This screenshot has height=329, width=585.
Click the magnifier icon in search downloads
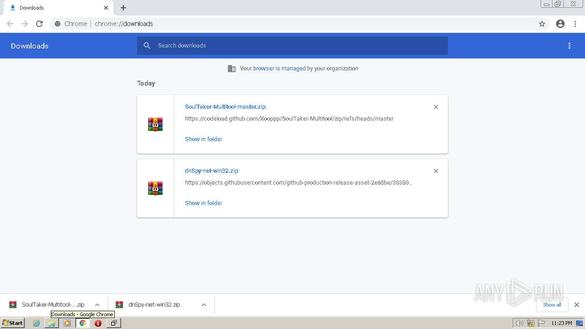[147, 46]
